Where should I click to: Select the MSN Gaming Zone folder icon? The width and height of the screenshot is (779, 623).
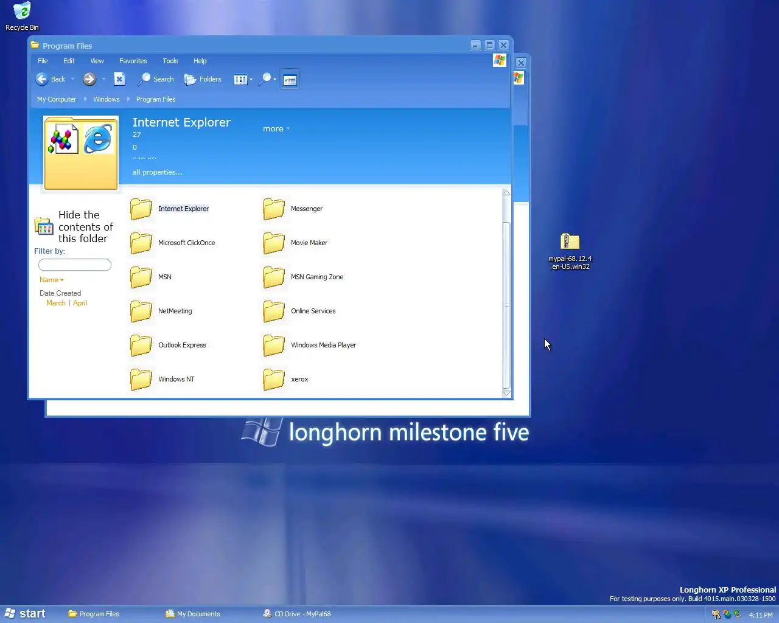(274, 277)
